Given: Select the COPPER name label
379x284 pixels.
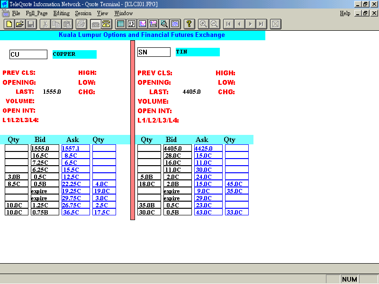Looking at the screenshot, I should click(x=74, y=54).
